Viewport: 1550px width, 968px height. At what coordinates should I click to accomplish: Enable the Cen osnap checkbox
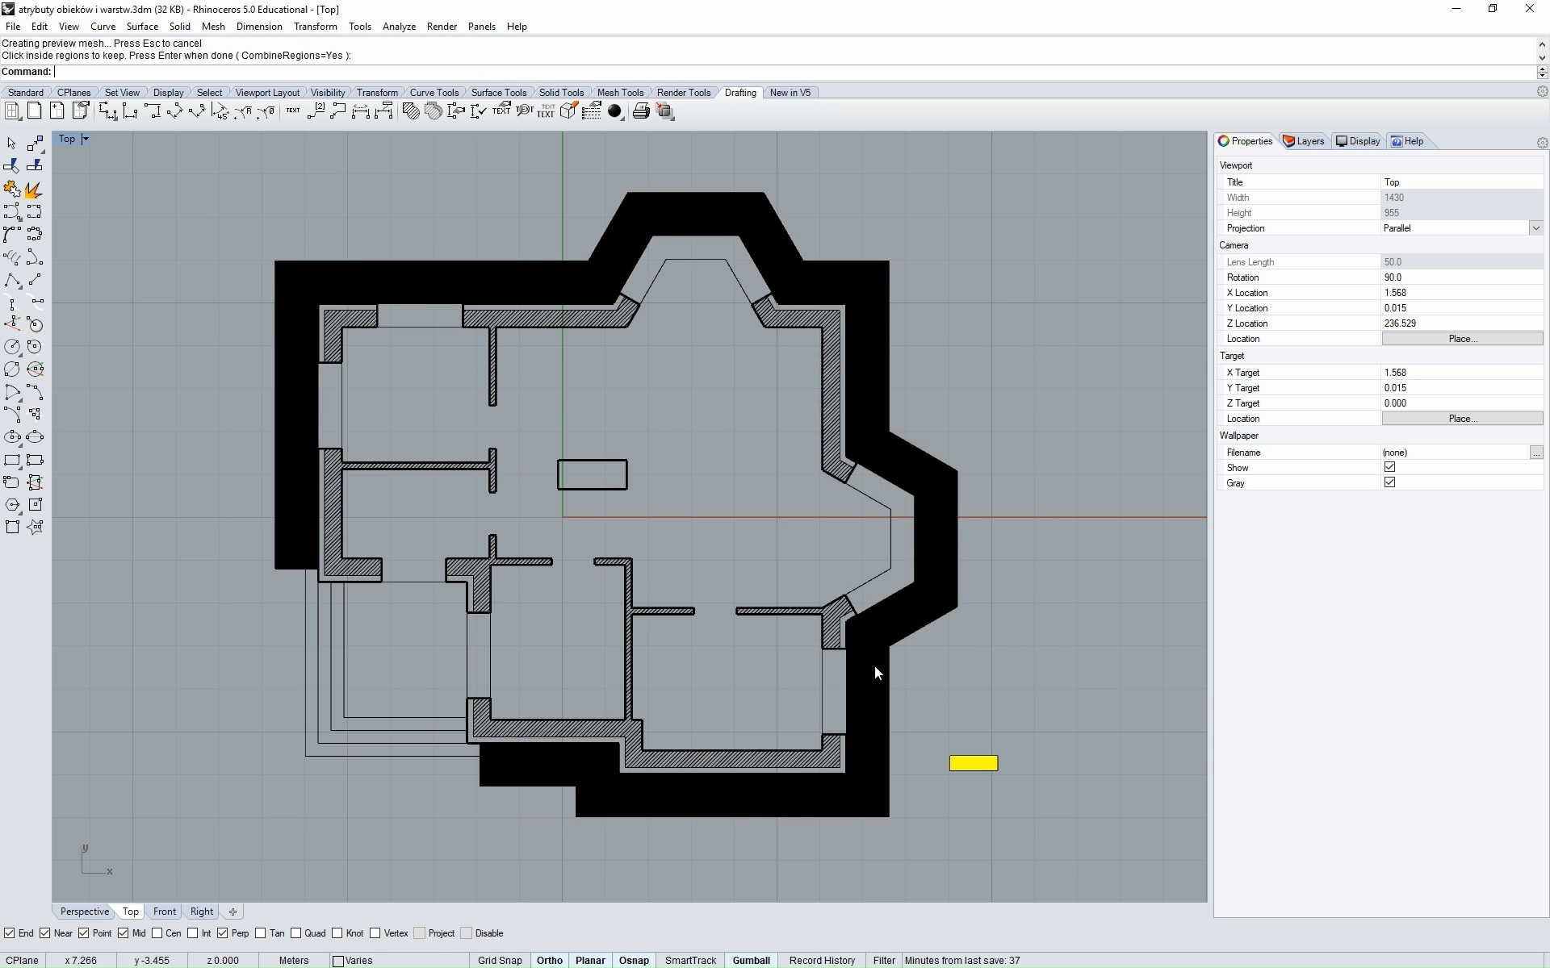[x=158, y=933]
